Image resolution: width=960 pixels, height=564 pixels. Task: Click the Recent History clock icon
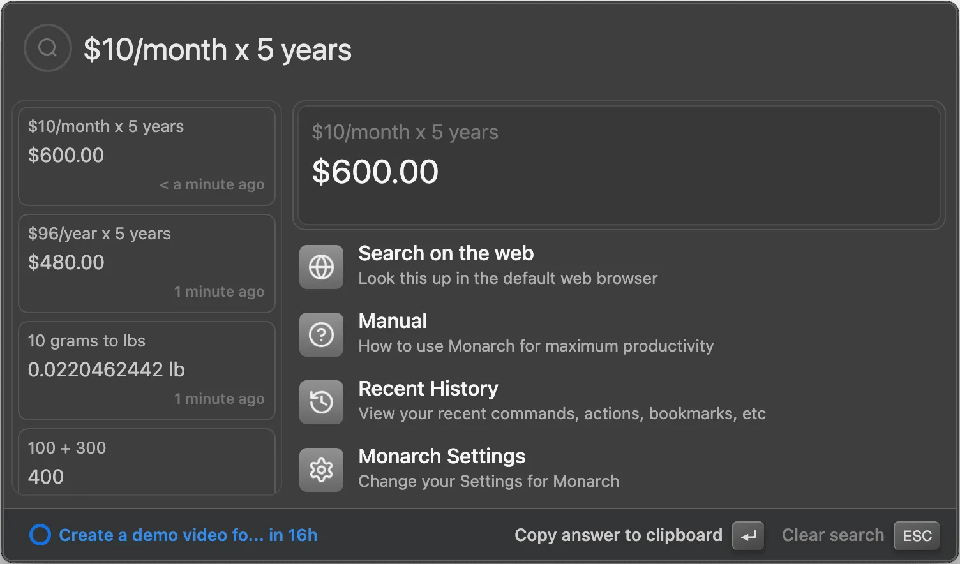pos(321,402)
